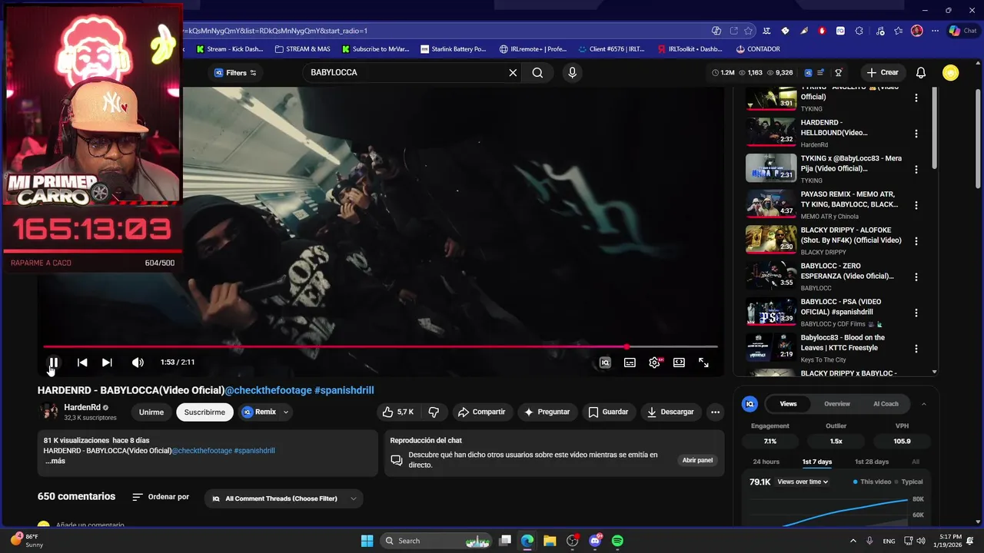Open the @checkthefootage link in title
The image size is (984, 553).
tap(268, 390)
